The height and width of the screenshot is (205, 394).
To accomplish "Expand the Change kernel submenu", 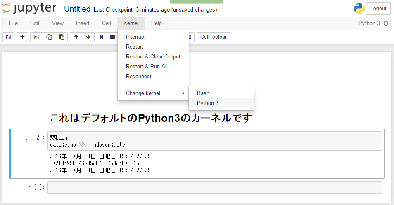I will 153,93.
